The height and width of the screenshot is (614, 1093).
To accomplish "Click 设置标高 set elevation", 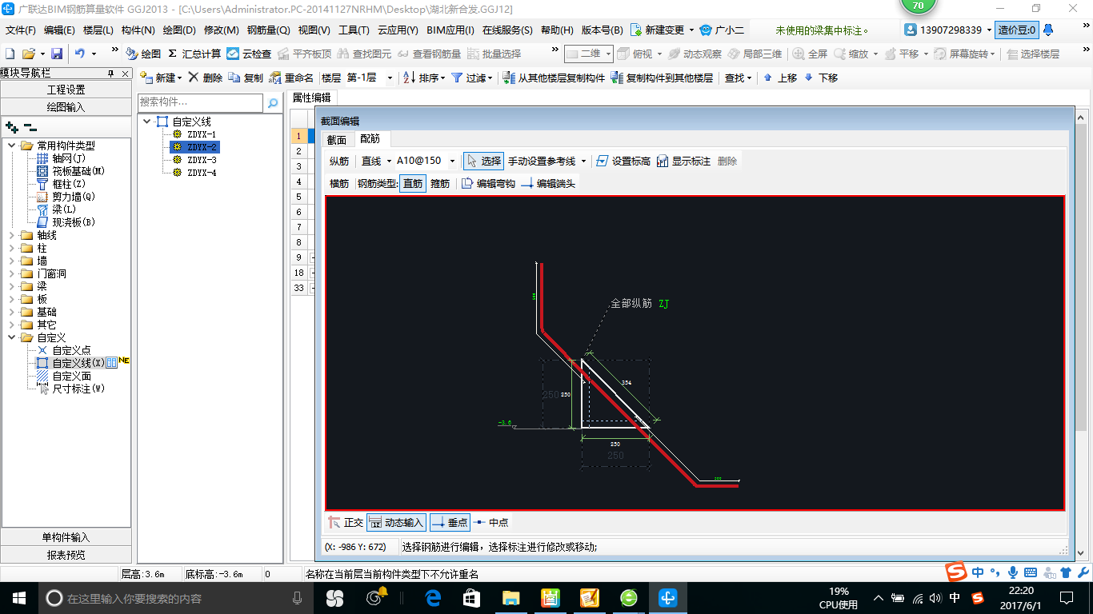I will [x=623, y=161].
